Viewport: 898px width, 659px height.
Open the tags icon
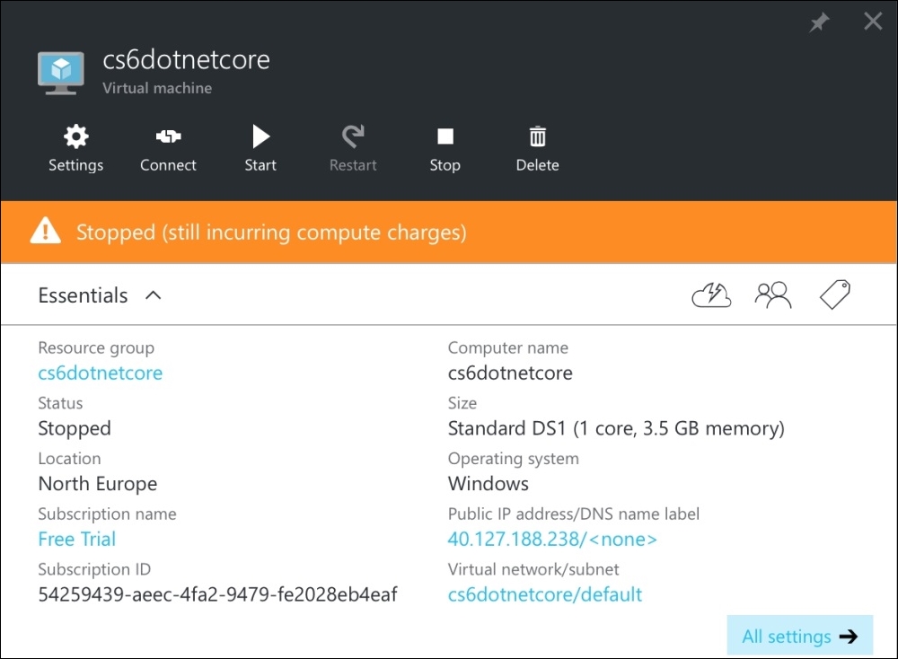(x=835, y=294)
